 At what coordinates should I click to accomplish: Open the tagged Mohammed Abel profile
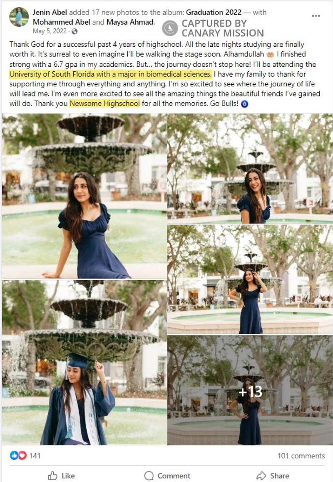61,22
